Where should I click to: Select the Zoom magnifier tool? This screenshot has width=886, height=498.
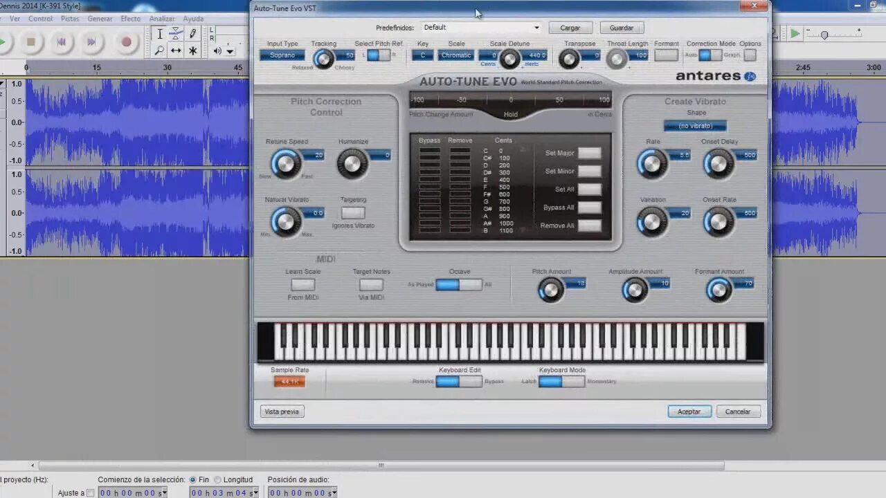pyautogui.click(x=160, y=50)
